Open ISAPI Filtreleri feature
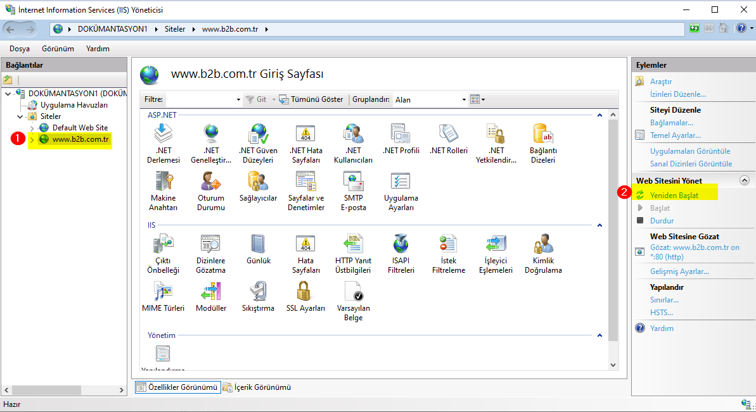This screenshot has height=412, width=756. click(400, 254)
